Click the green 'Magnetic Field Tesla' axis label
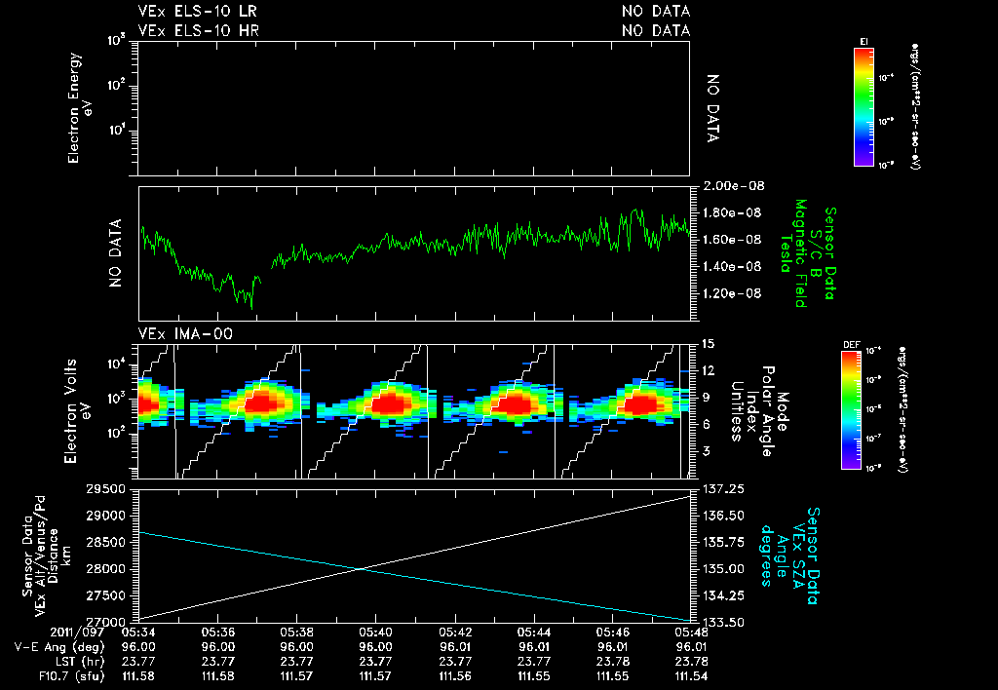This screenshot has height=690, width=998. coord(793,252)
